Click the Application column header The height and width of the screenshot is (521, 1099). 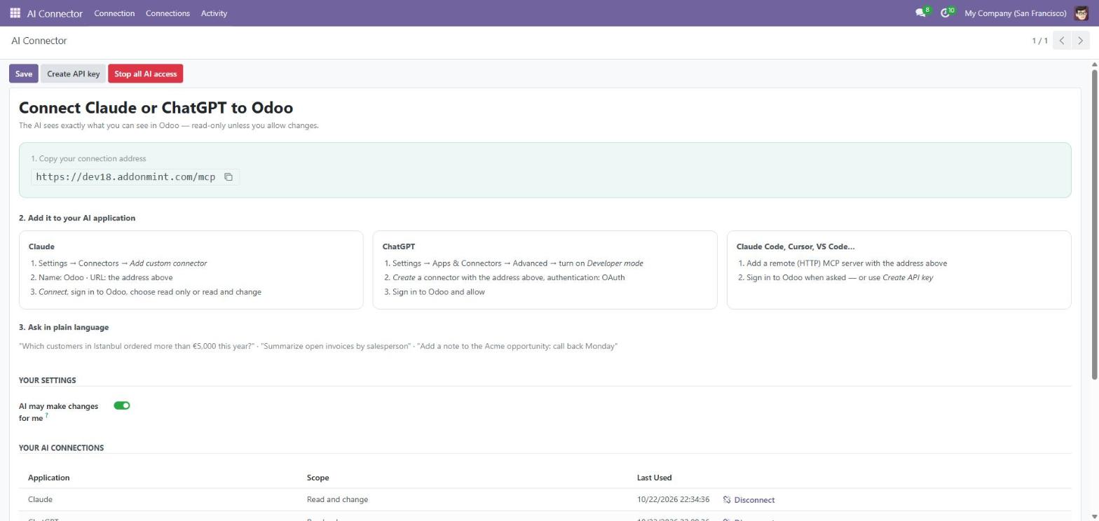pyautogui.click(x=48, y=478)
